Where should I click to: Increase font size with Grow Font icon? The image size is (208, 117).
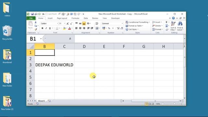tap(68, 23)
